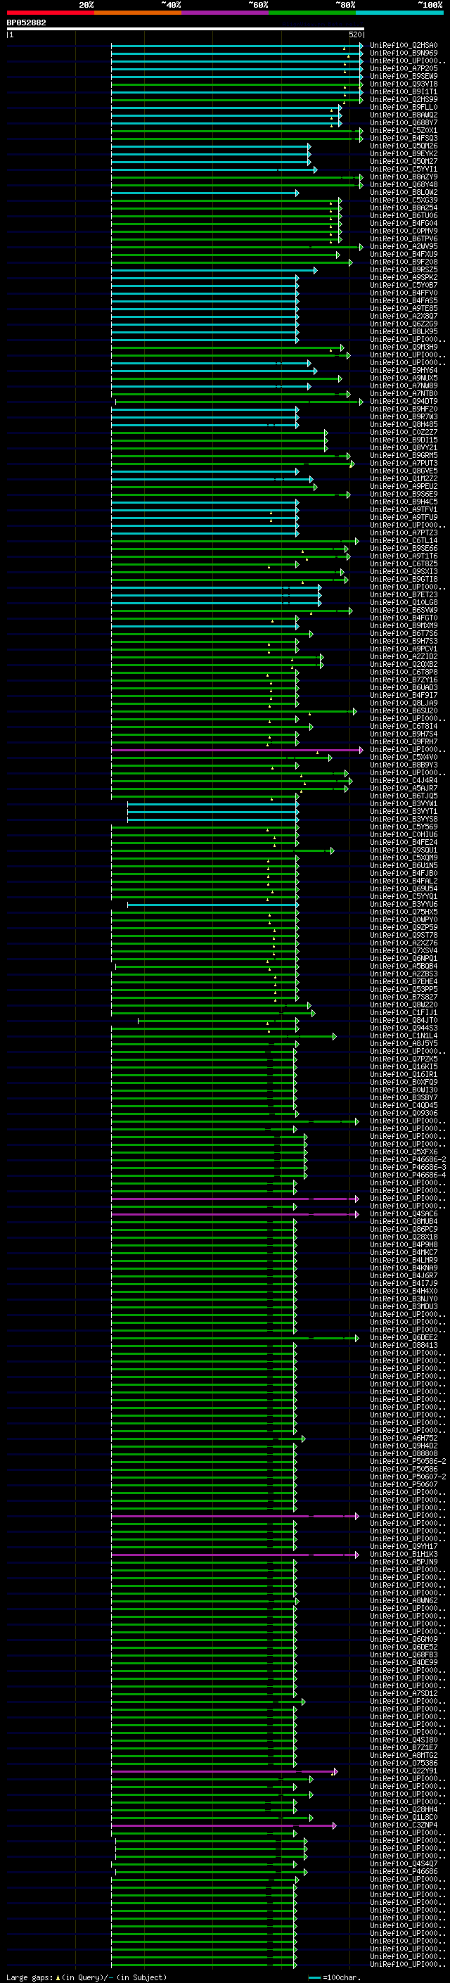Open hit UniRef100_A2WV95

(x=404, y=246)
